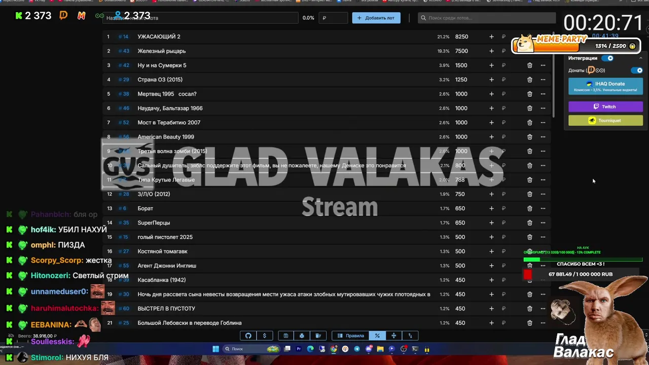This screenshot has width=649, height=365.
Task: Open the Правила rules button
Action: pos(350,336)
